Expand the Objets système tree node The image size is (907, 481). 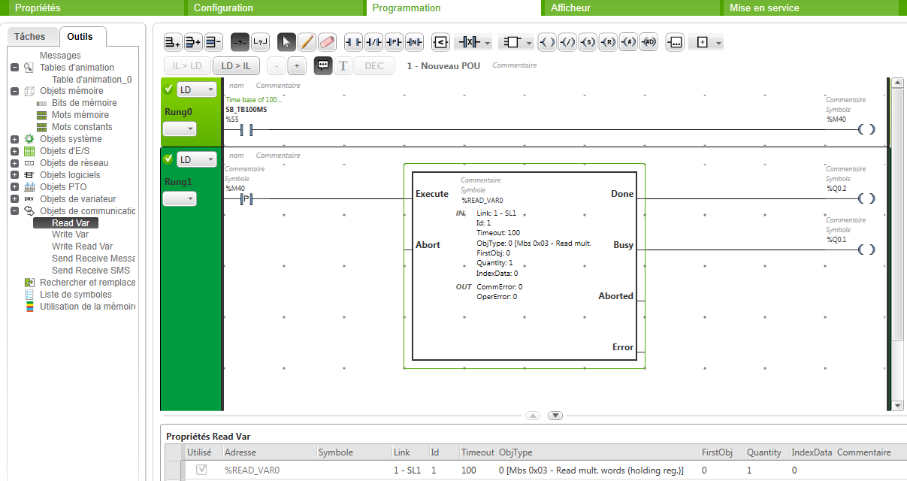click(15, 139)
